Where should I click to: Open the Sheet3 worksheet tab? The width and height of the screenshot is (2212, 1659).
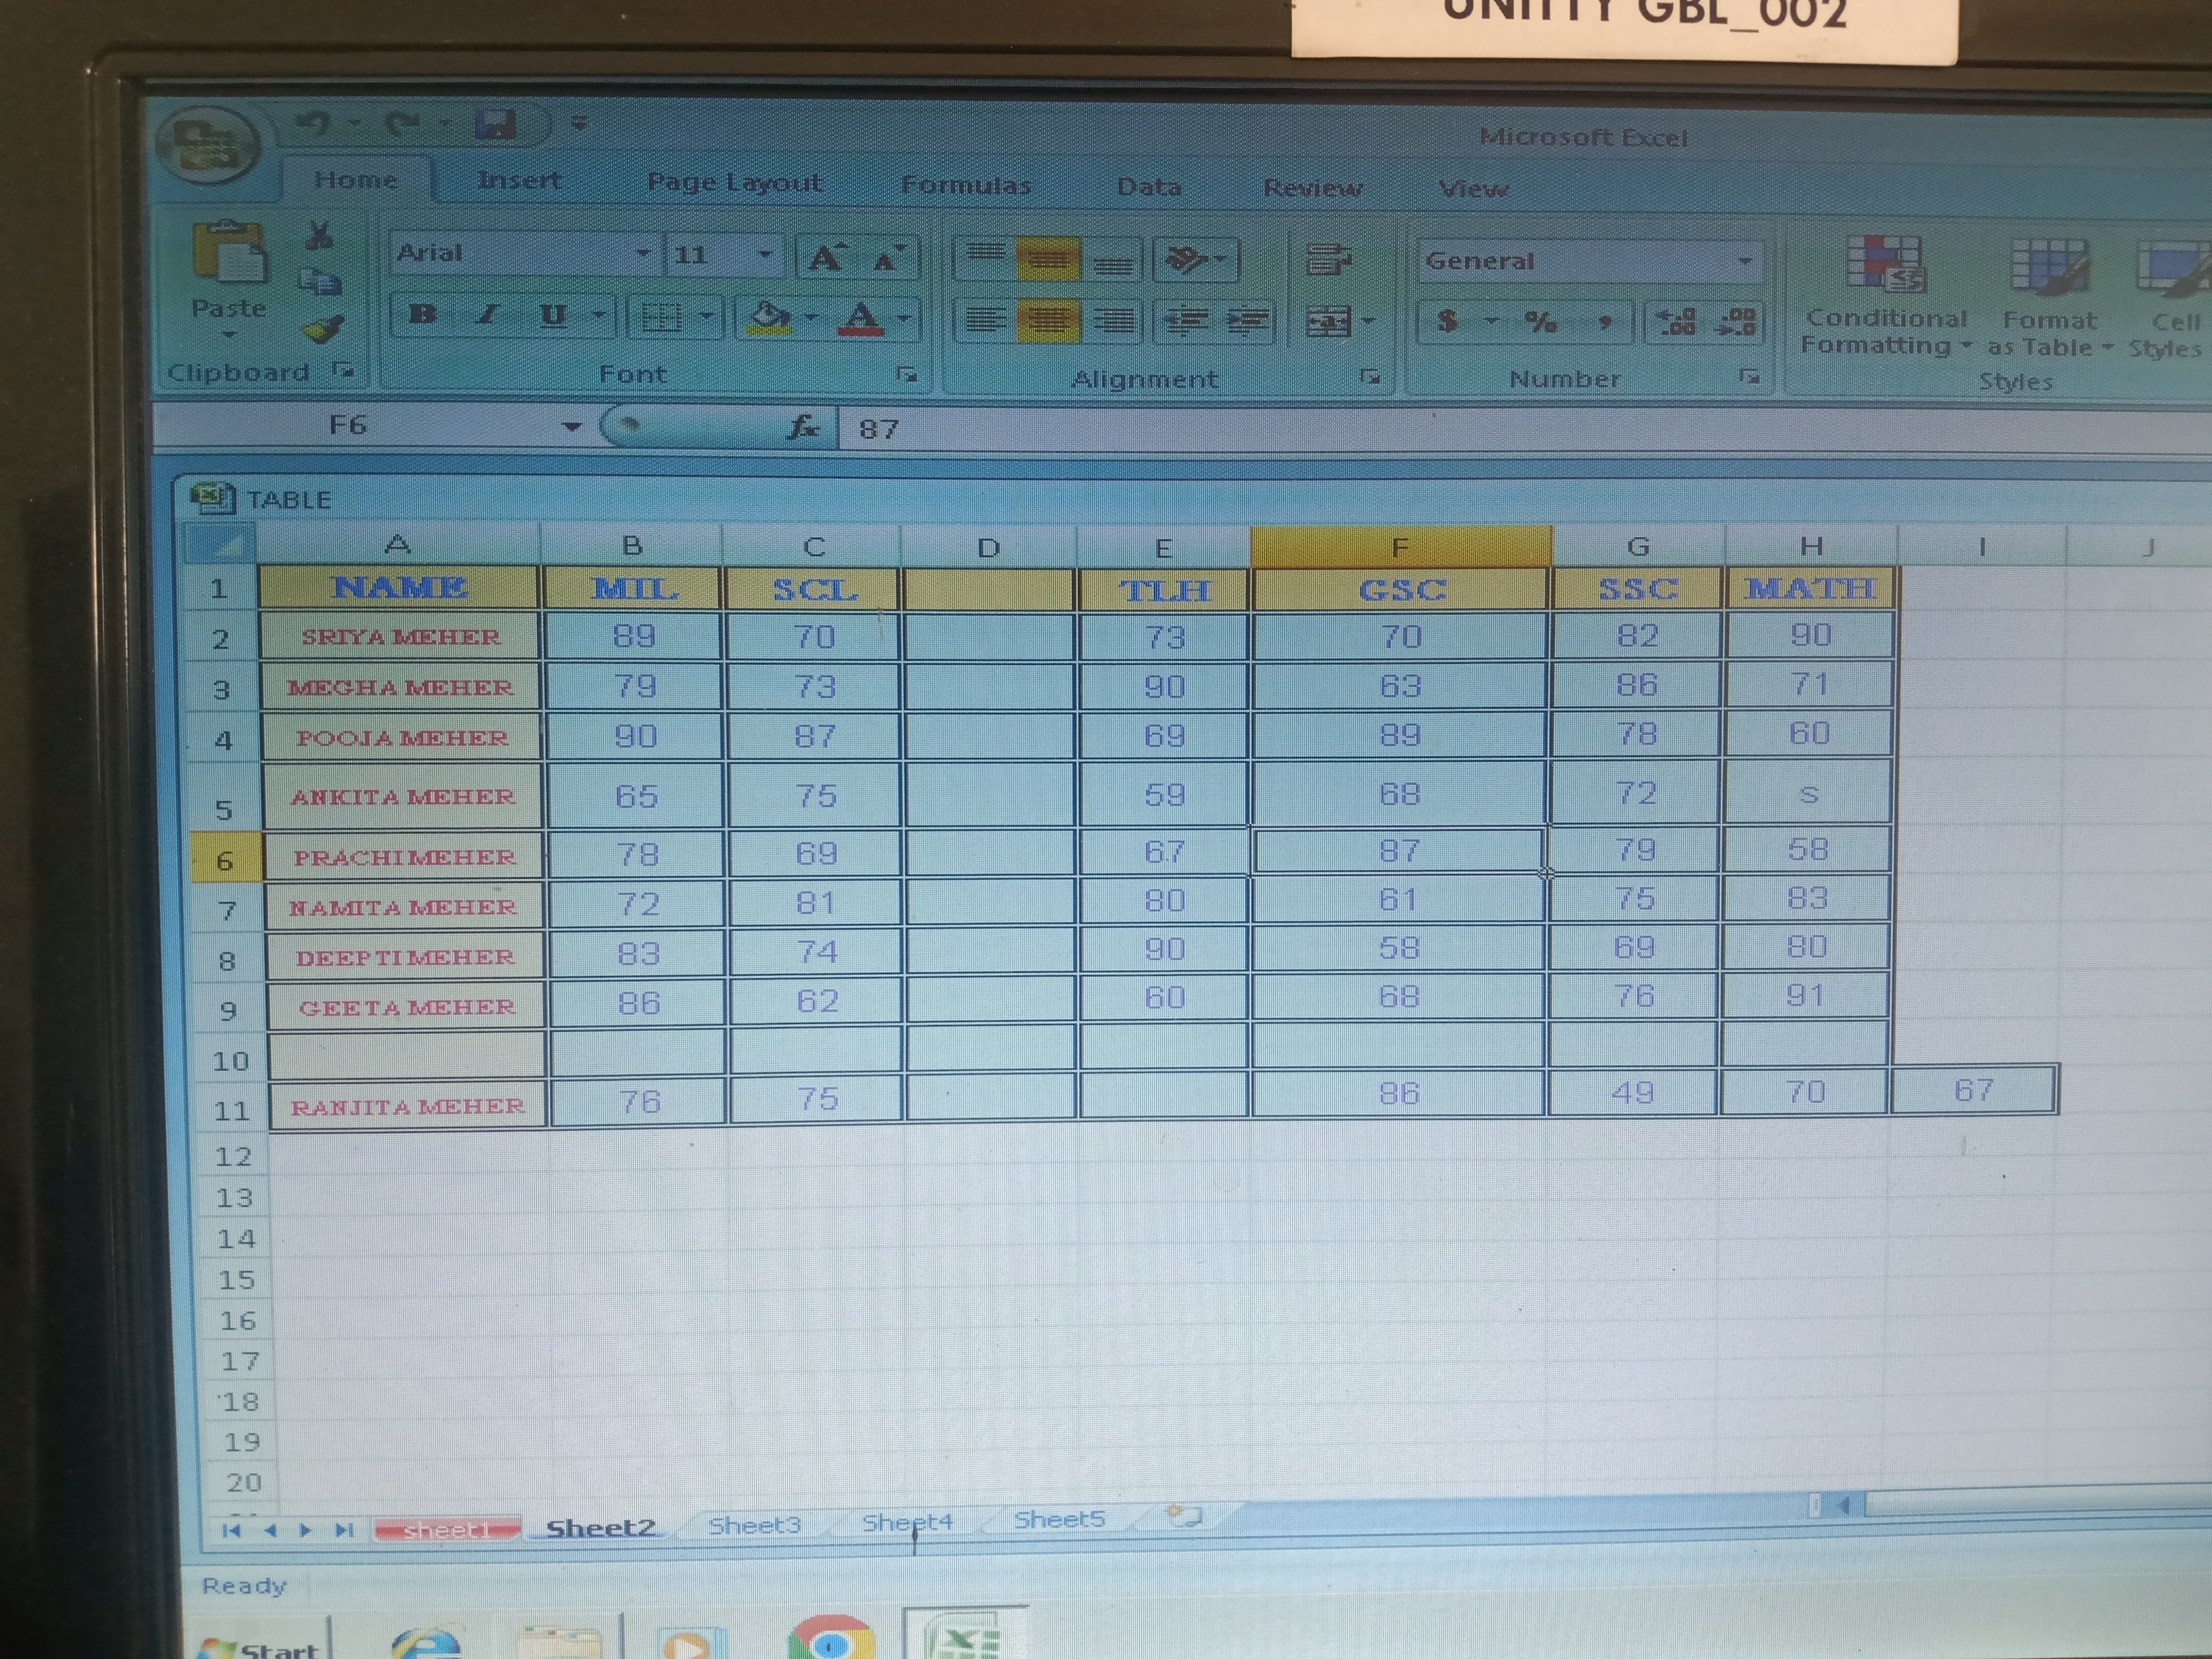click(x=754, y=1525)
